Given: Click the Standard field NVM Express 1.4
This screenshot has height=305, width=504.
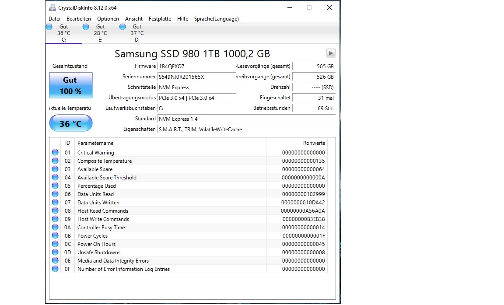Looking at the screenshot, I should click(x=247, y=119).
